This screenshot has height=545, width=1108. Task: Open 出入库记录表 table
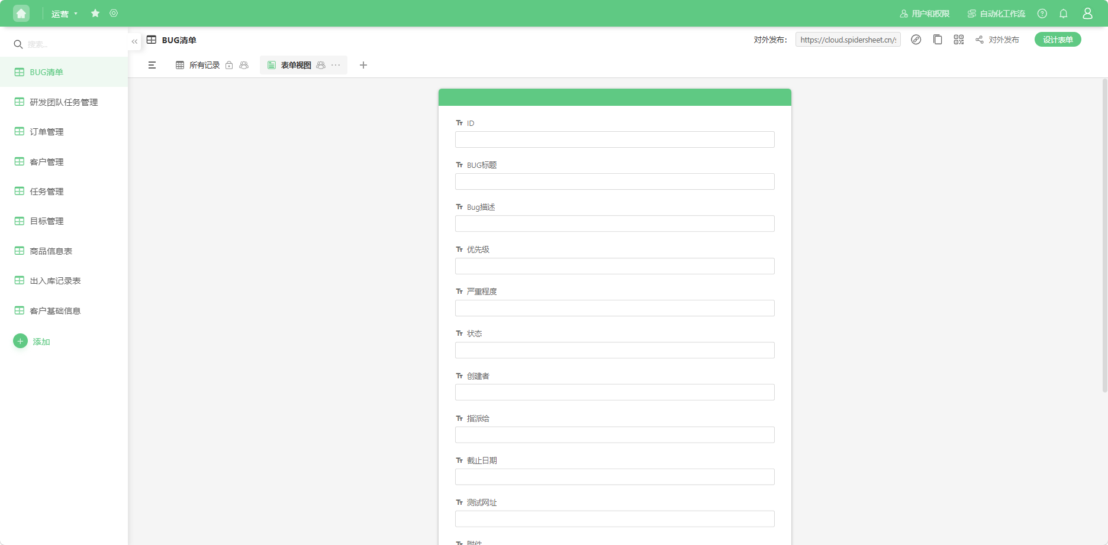click(64, 281)
